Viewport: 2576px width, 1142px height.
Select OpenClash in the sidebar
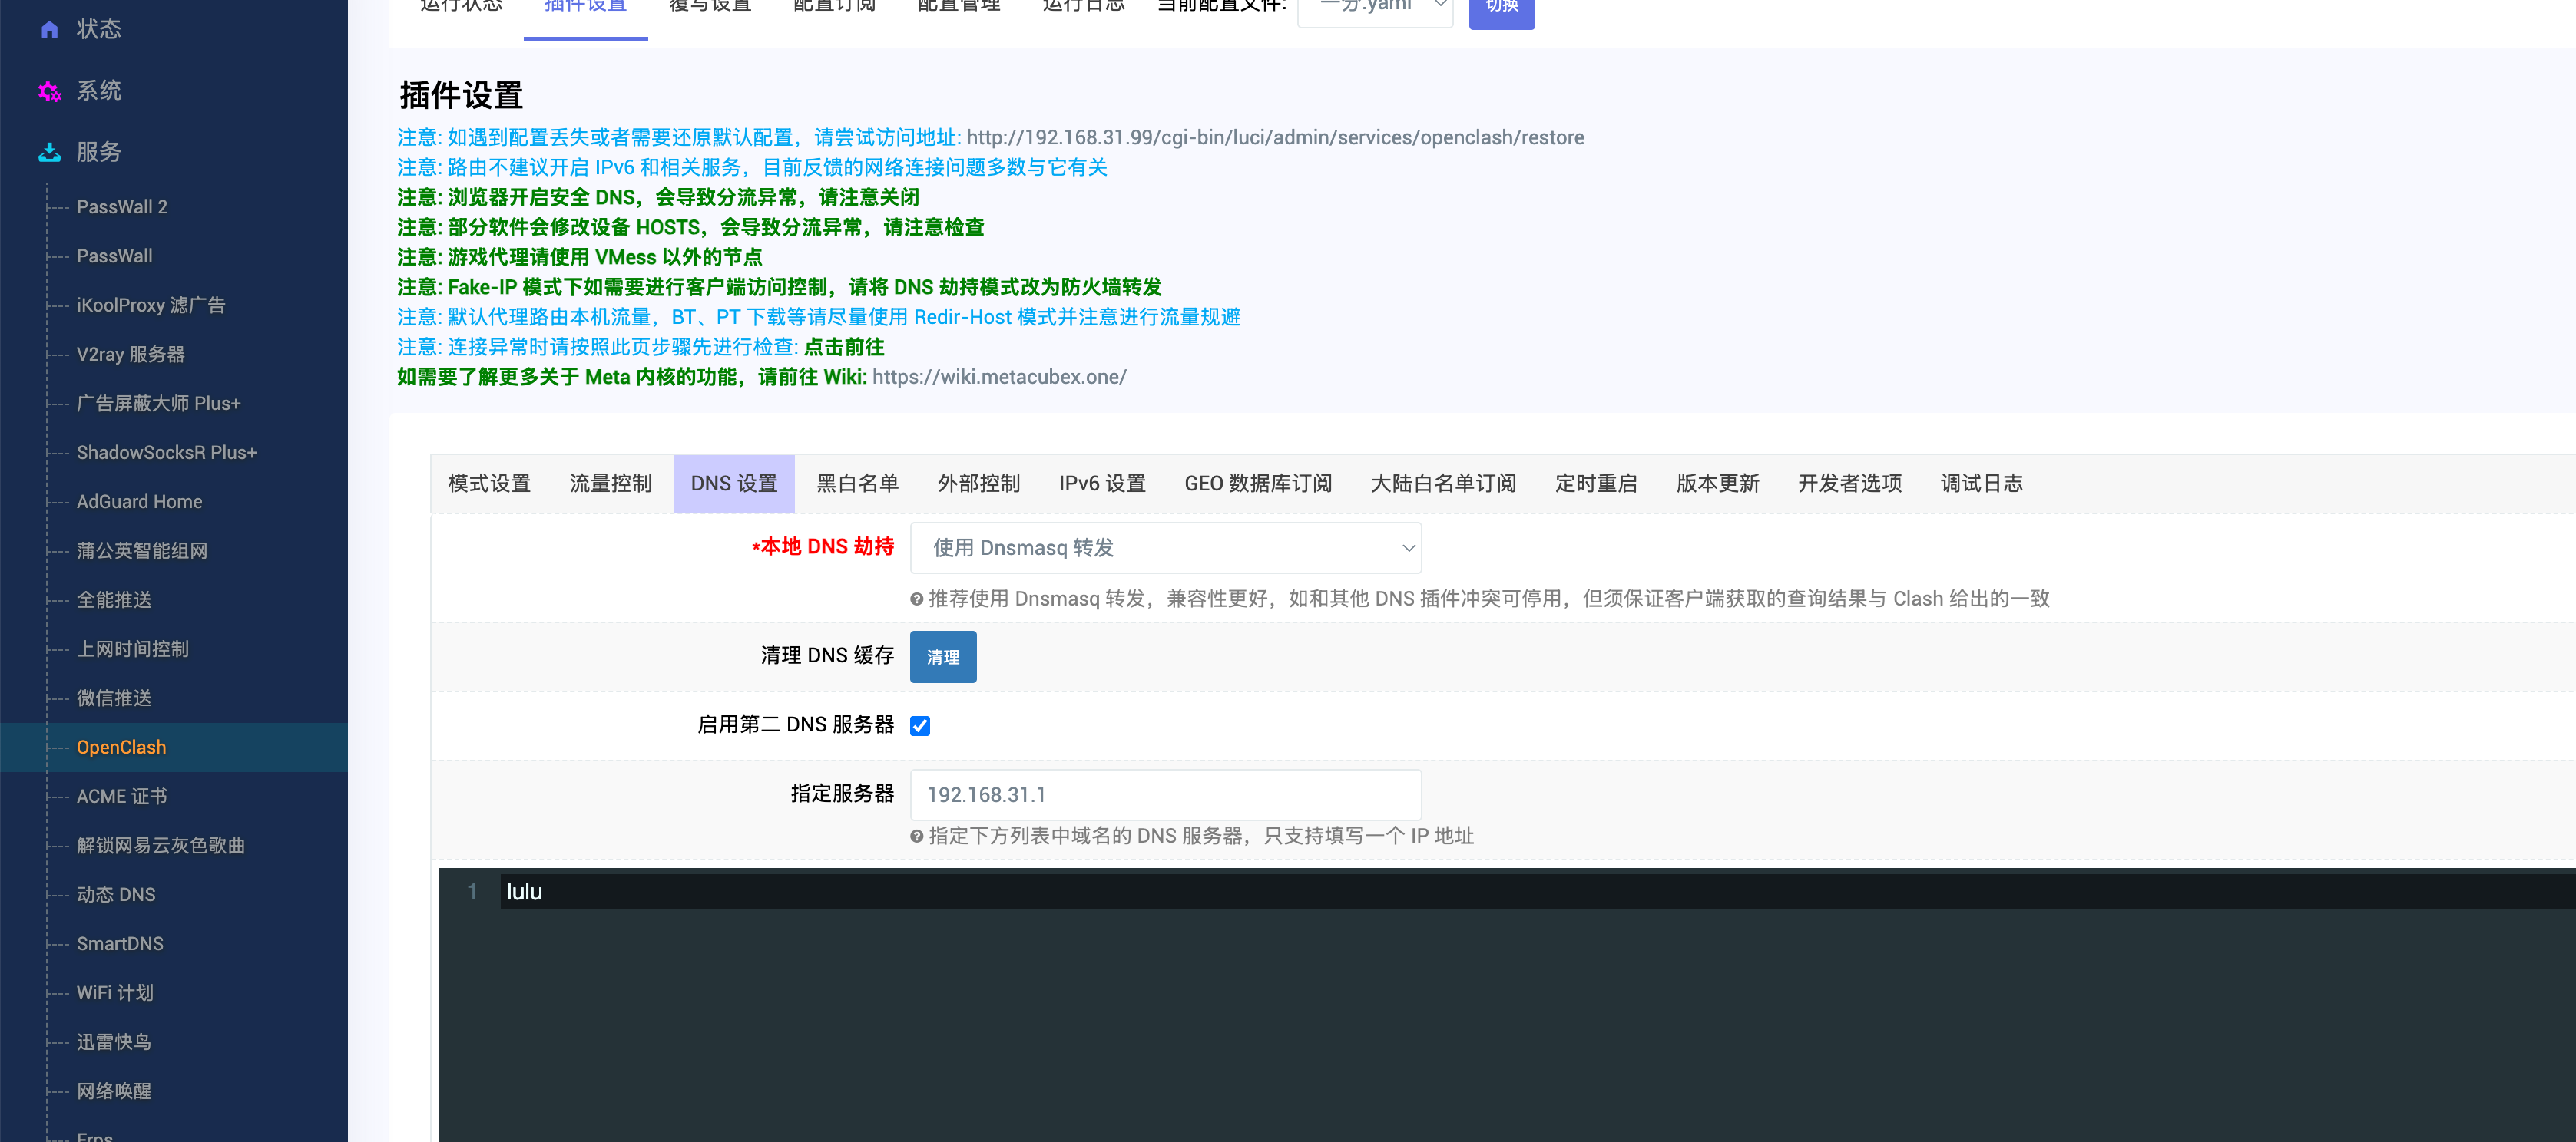122,748
